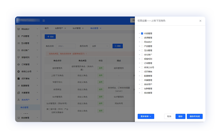Image resolution: width=222 pixels, height=138 pixels.
Task: Click the 系统管理 sidebar icon
Action: click(x=19, y=118)
